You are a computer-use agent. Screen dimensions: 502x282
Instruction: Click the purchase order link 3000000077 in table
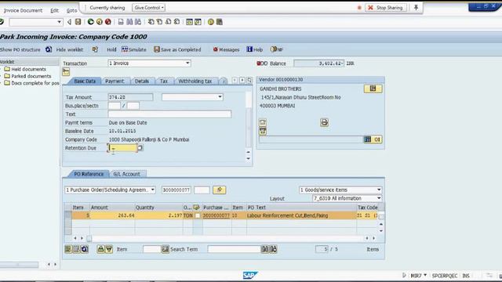point(216,216)
